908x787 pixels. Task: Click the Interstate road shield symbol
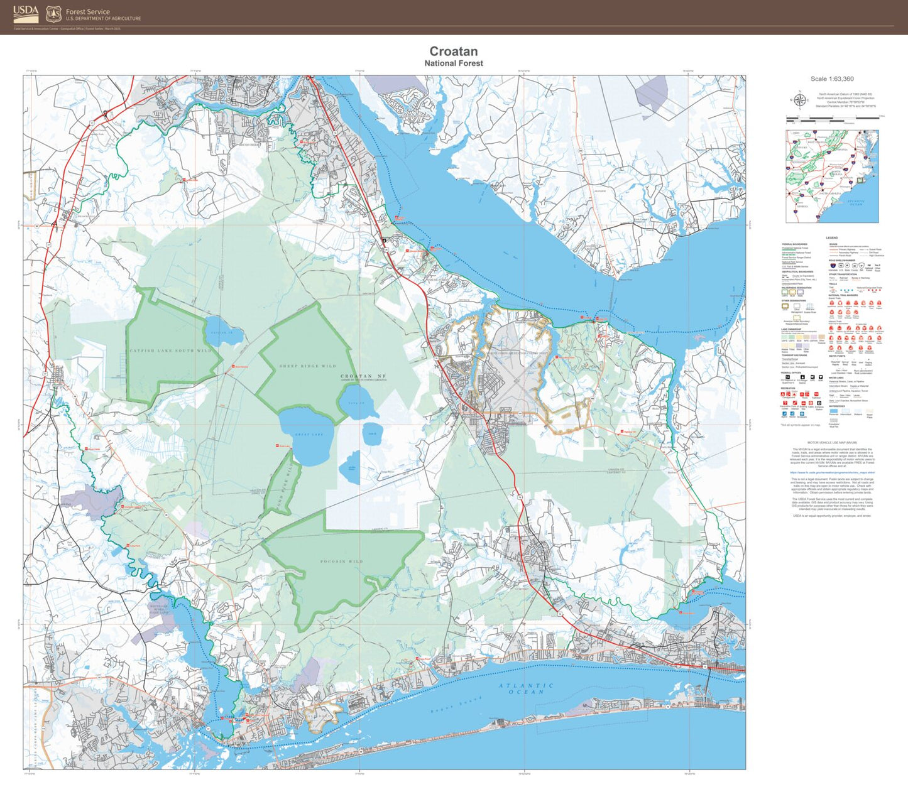pos(833,265)
